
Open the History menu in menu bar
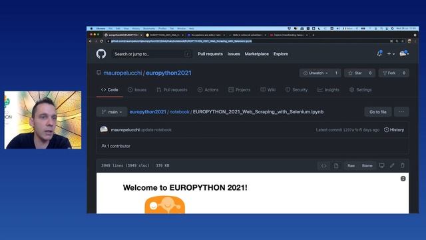coord(136,29)
